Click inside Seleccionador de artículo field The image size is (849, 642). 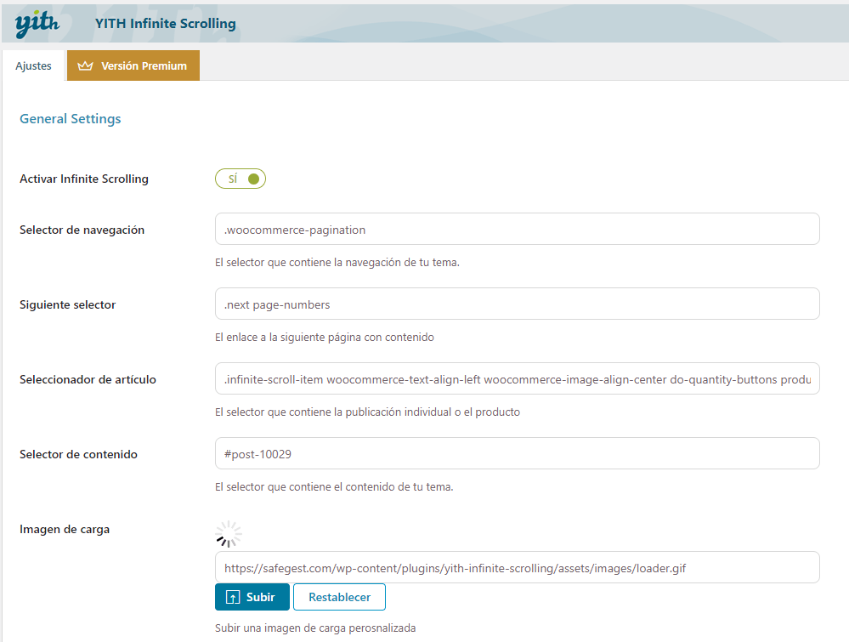[517, 378]
